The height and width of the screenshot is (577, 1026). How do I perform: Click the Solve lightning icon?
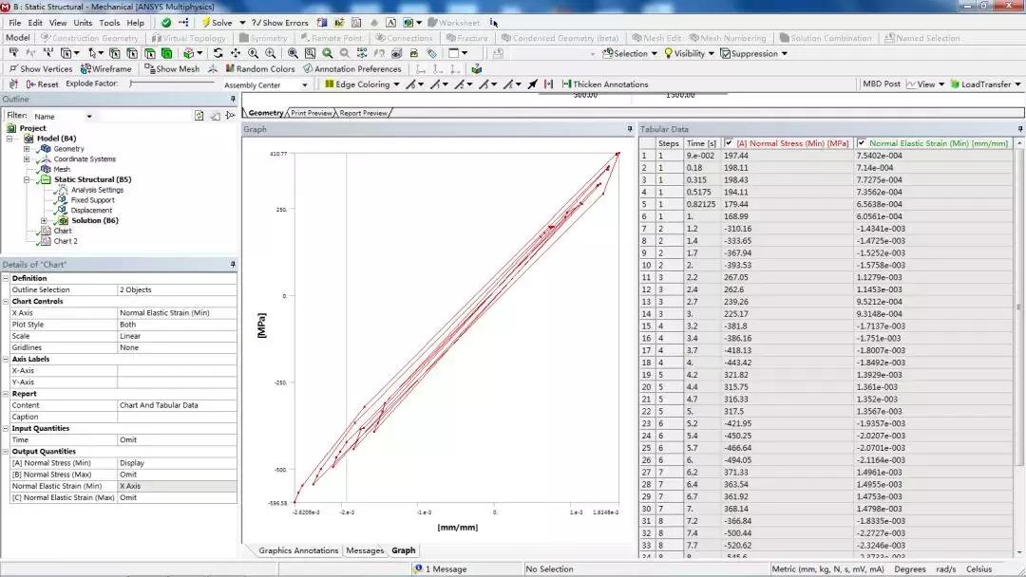(x=206, y=22)
